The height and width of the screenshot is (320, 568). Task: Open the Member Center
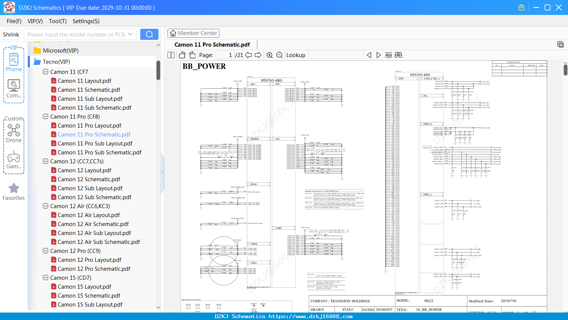point(193,33)
